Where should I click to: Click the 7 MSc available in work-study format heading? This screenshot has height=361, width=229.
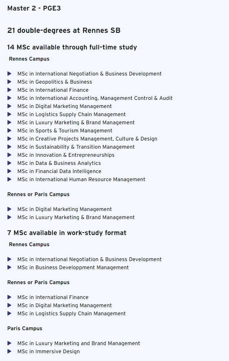point(67,233)
